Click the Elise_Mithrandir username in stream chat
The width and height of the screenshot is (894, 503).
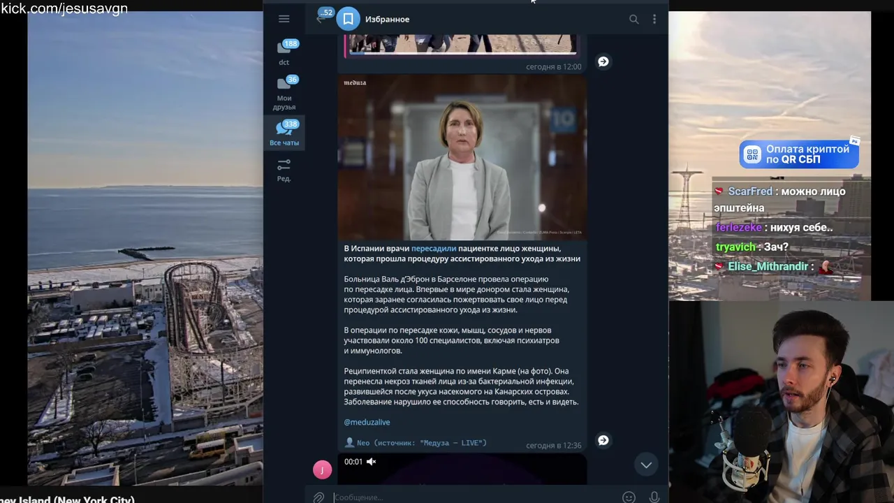tap(768, 267)
